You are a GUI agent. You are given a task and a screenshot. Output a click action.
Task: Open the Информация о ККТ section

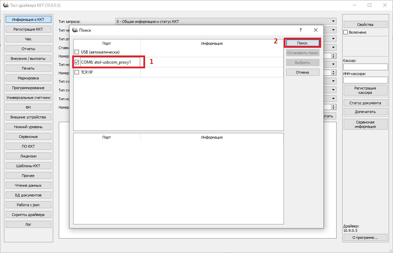click(28, 20)
